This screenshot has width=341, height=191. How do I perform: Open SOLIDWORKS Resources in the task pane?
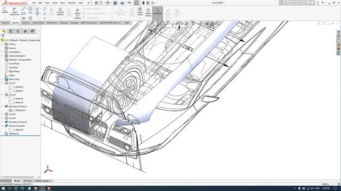point(339,32)
